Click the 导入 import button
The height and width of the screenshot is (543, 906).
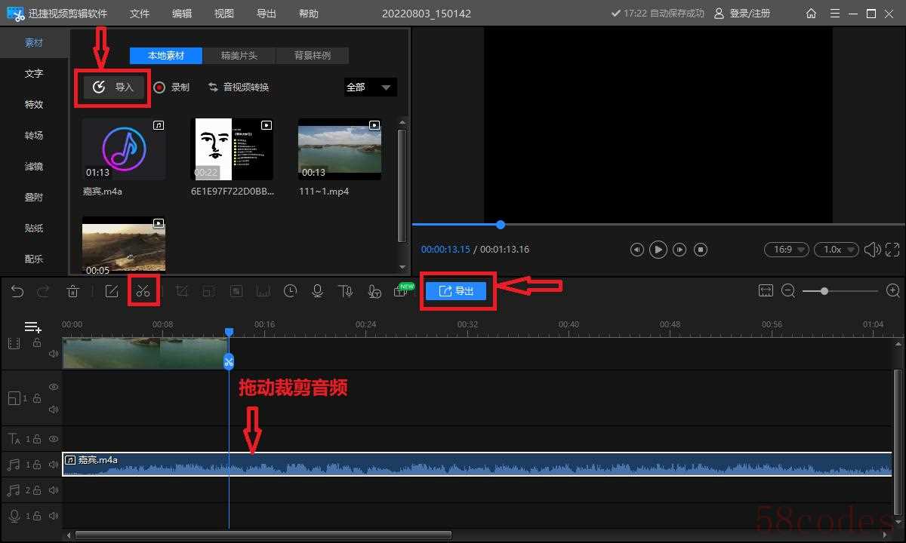tap(114, 87)
